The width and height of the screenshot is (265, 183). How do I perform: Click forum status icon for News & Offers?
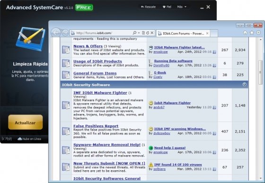click(x=66, y=50)
